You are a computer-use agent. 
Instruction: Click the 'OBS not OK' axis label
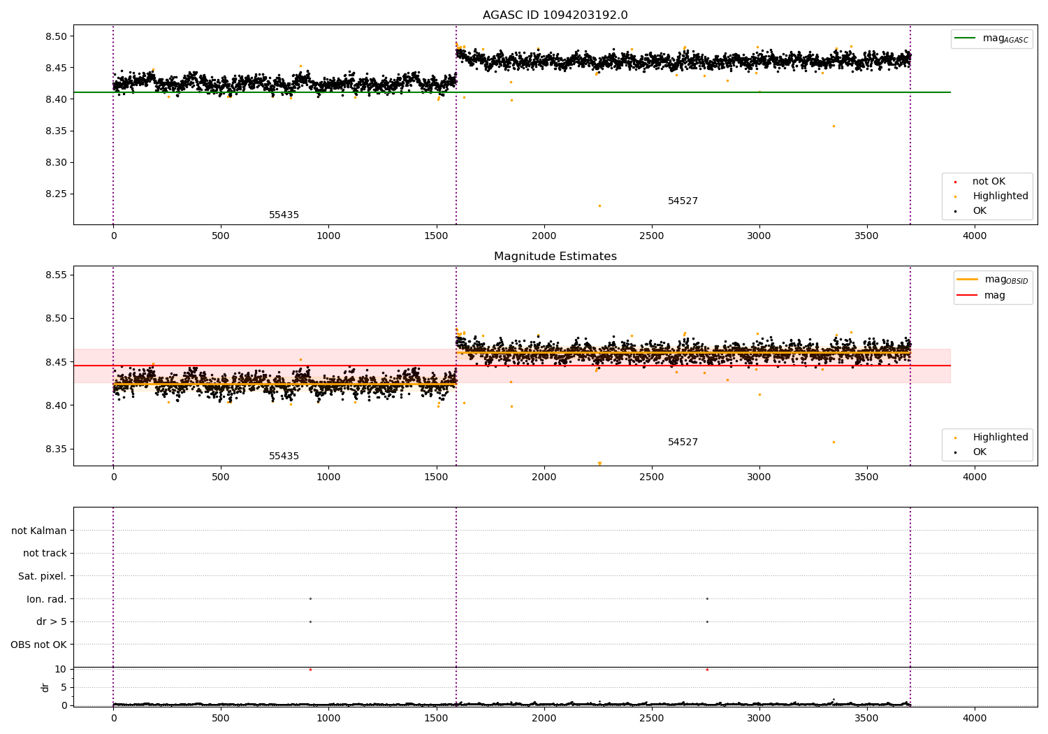[x=39, y=645]
